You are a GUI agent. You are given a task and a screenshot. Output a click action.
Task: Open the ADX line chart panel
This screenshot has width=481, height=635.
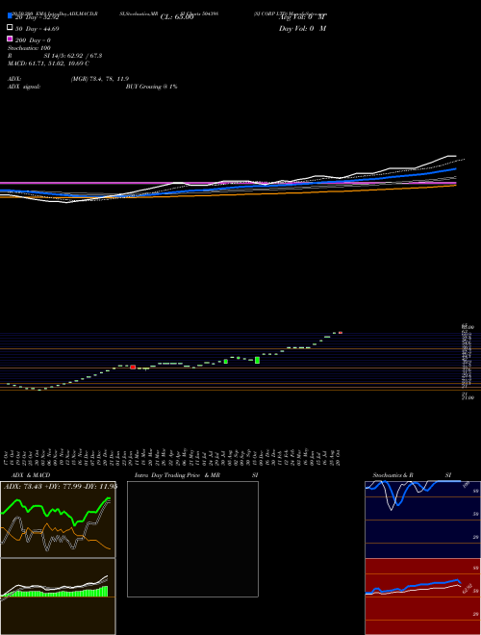58,520
